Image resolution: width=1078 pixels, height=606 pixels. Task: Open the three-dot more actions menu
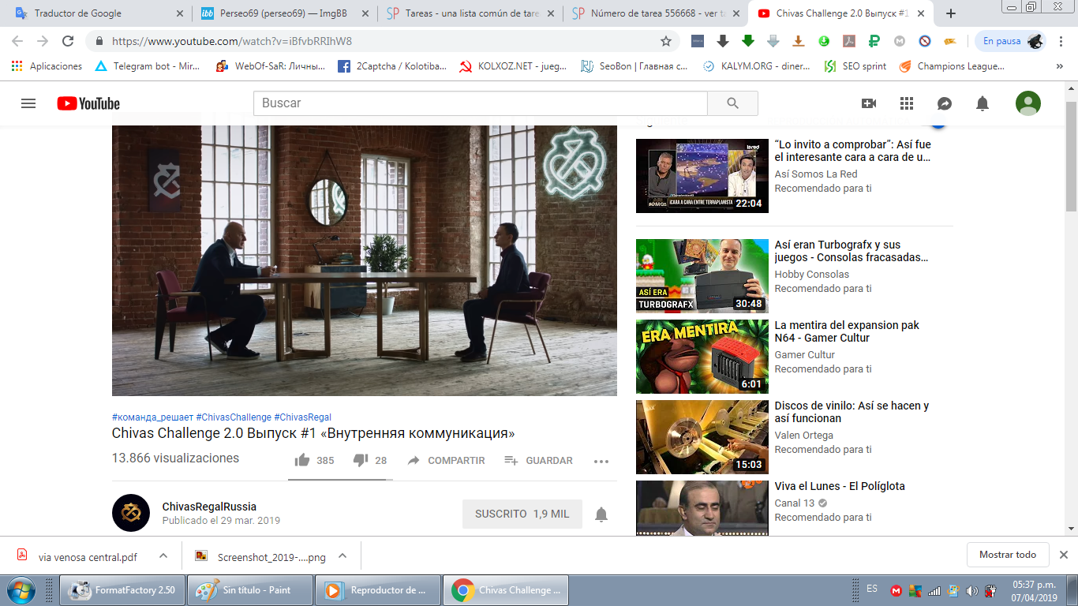point(601,461)
